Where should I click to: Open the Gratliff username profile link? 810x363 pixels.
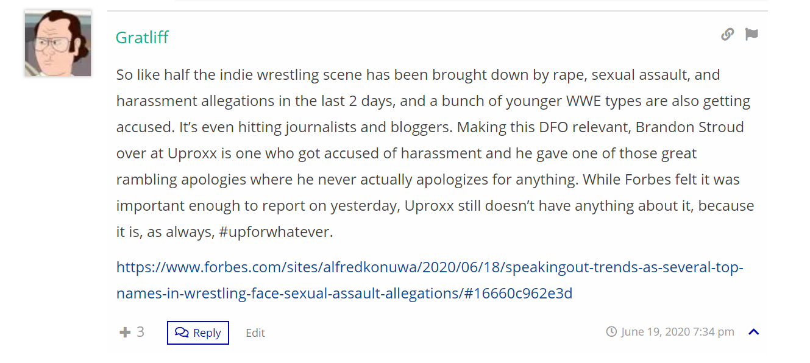(142, 37)
